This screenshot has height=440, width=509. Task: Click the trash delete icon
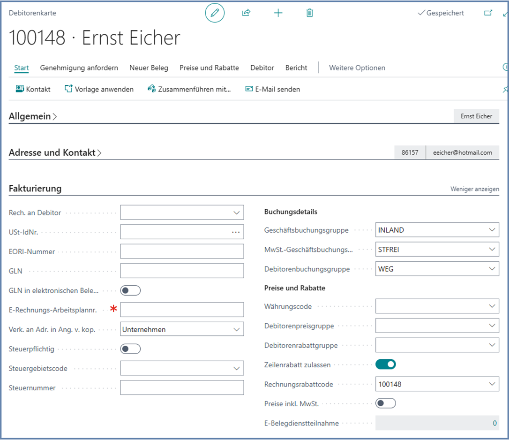tap(309, 13)
